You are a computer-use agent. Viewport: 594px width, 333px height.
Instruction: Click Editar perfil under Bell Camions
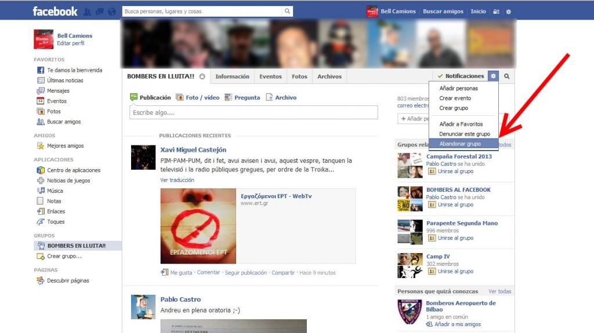(70, 43)
